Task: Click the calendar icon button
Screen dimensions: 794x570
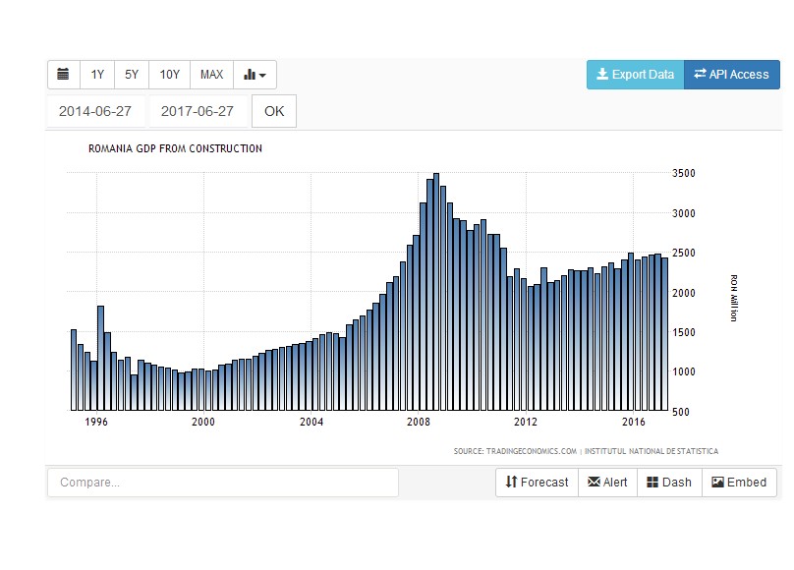Action: (63, 75)
